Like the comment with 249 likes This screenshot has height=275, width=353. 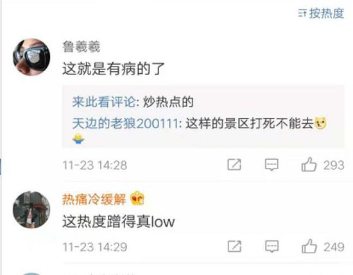coord(309,246)
